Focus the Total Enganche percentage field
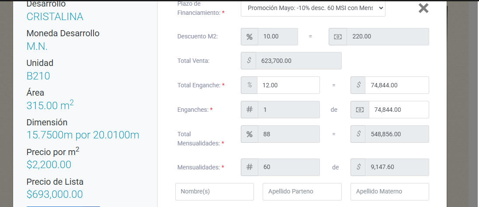 tap(288, 85)
